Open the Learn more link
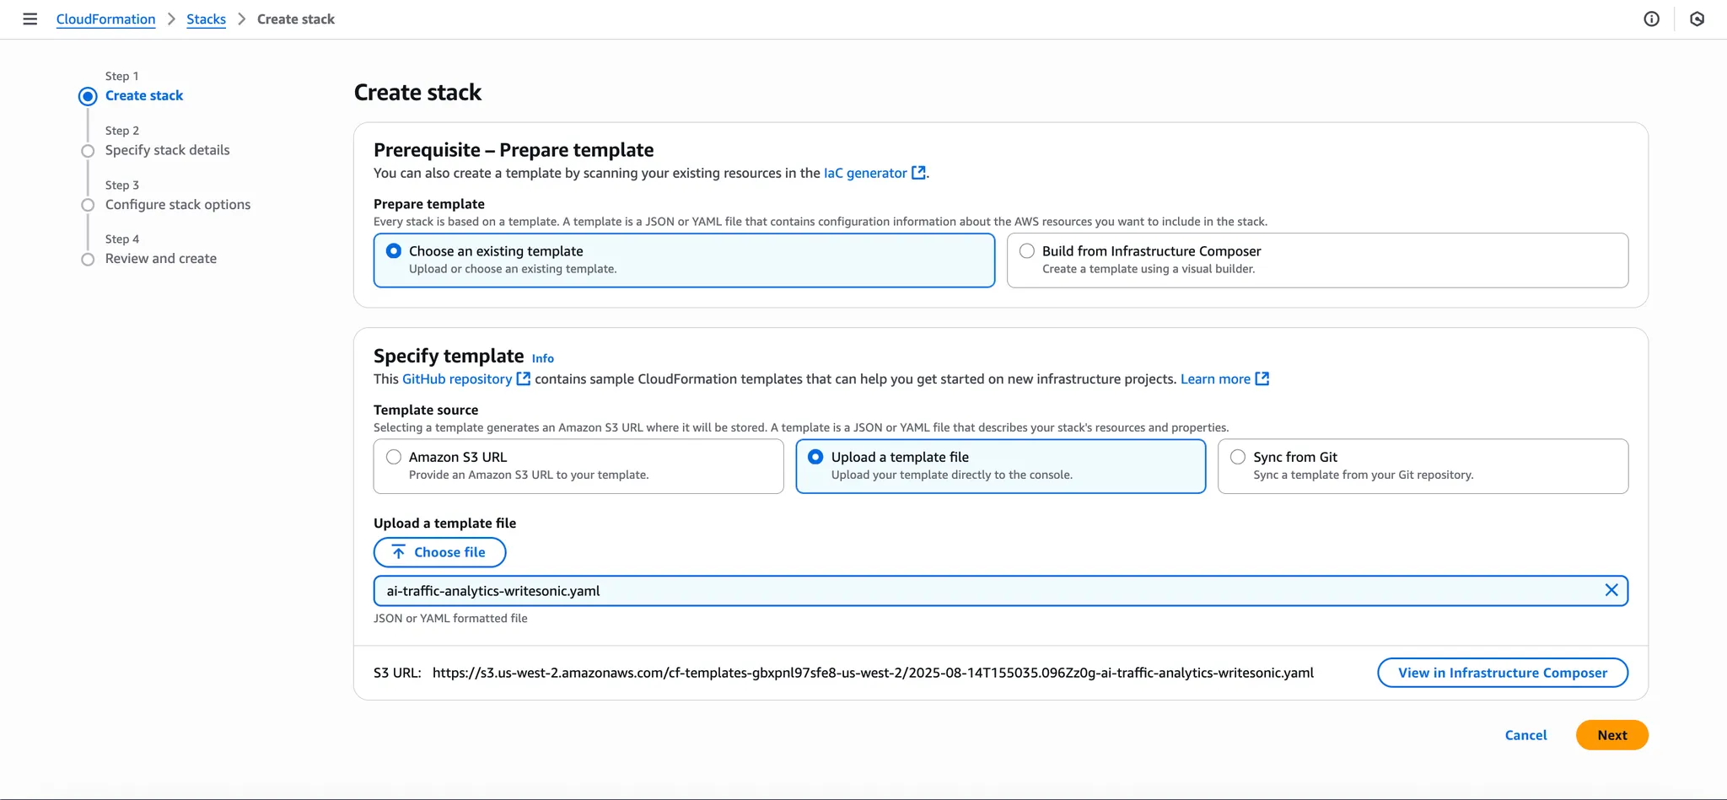The width and height of the screenshot is (1727, 800). pyautogui.click(x=1215, y=379)
